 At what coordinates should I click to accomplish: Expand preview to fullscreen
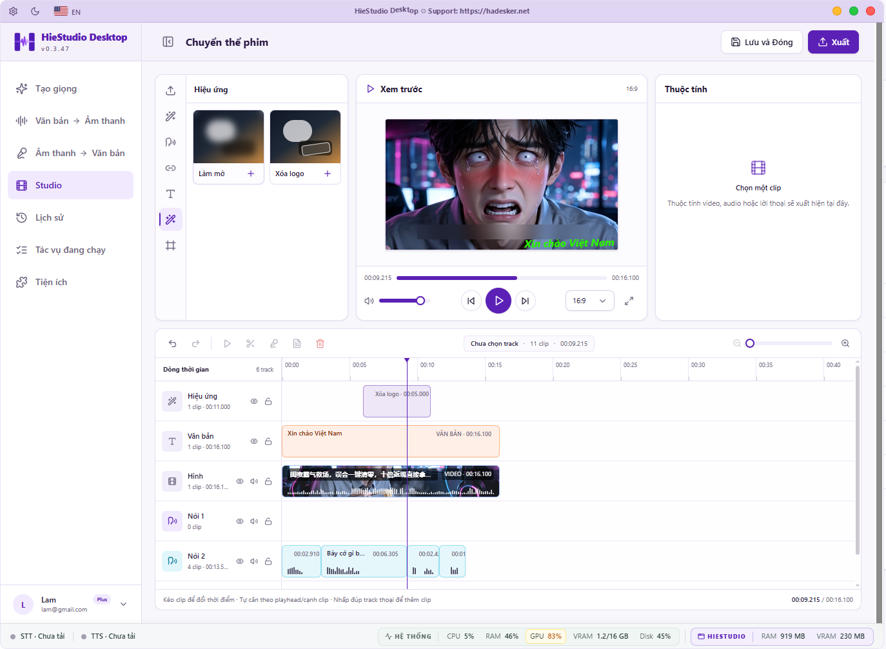click(629, 301)
